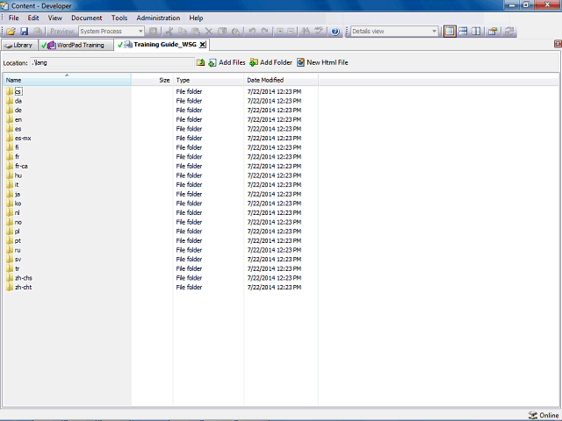
Task: Sort by the Date Modified column header
Action: (x=281, y=80)
